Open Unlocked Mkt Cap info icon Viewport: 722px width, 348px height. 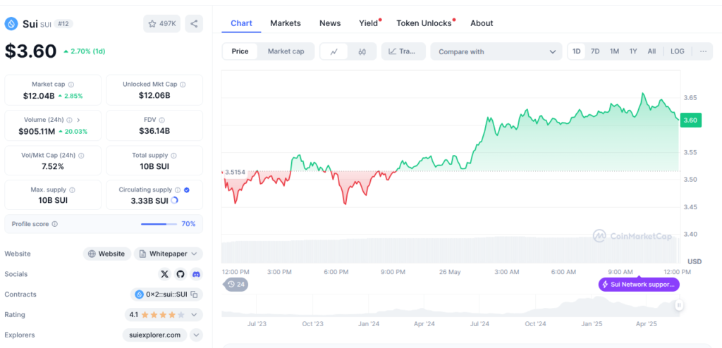(x=183, y=85)
